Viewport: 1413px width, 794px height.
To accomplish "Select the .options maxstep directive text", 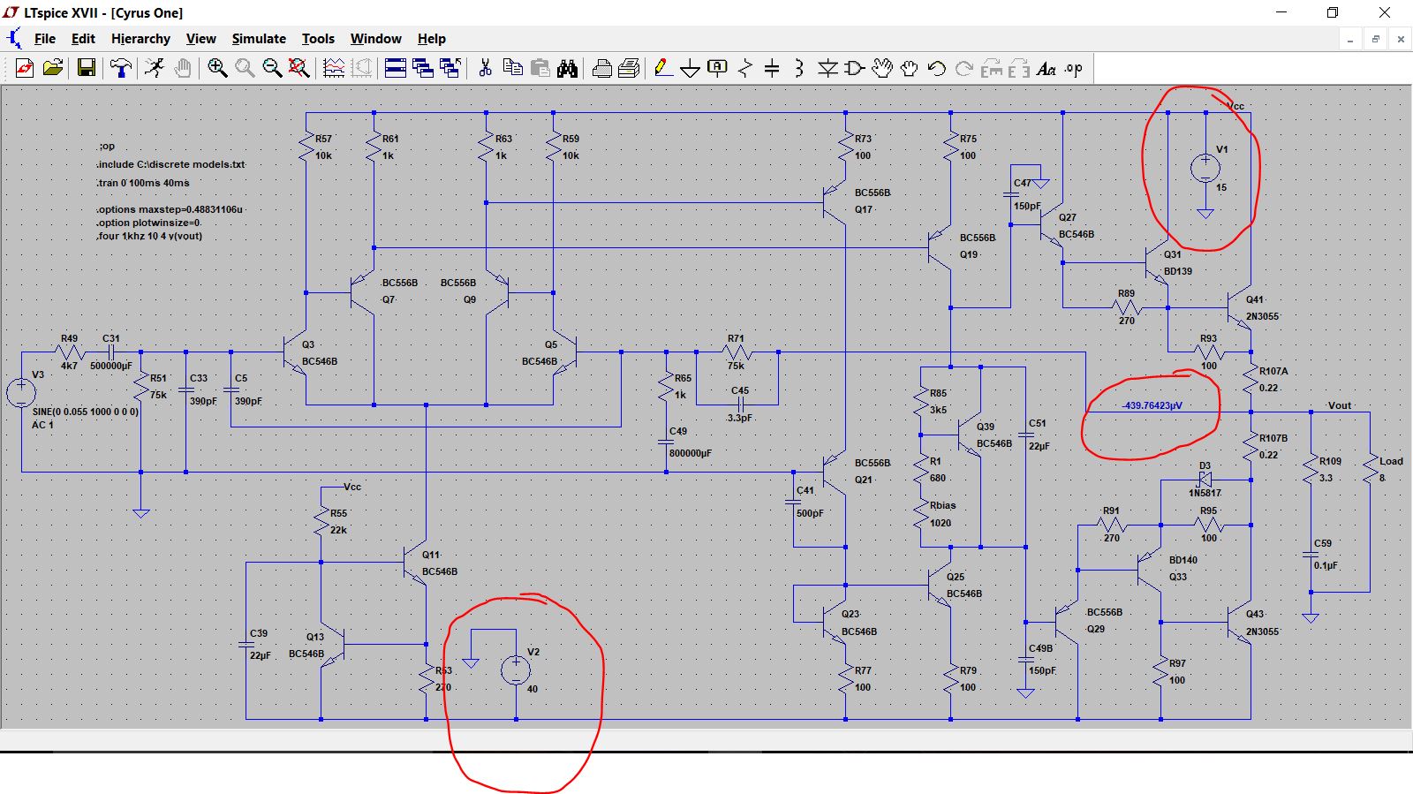I will point(170,209).
